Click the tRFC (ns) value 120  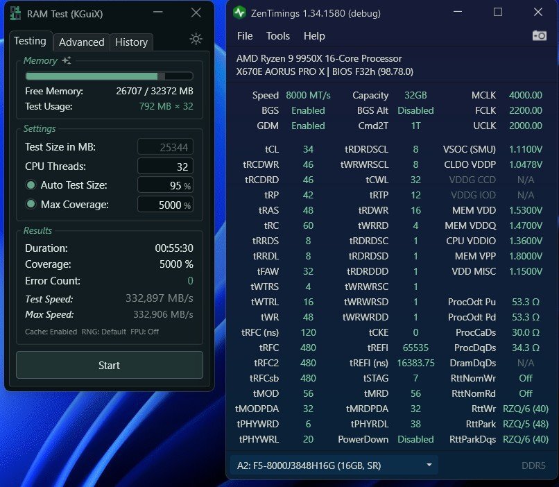coord(308,332)
